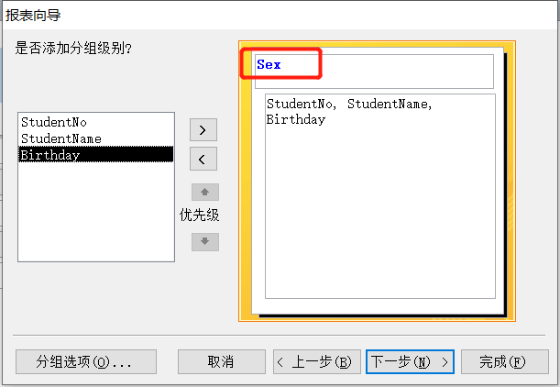
Task: Click the < button to remove grouping
Action: pyautogui.click(x=203, y=158)
